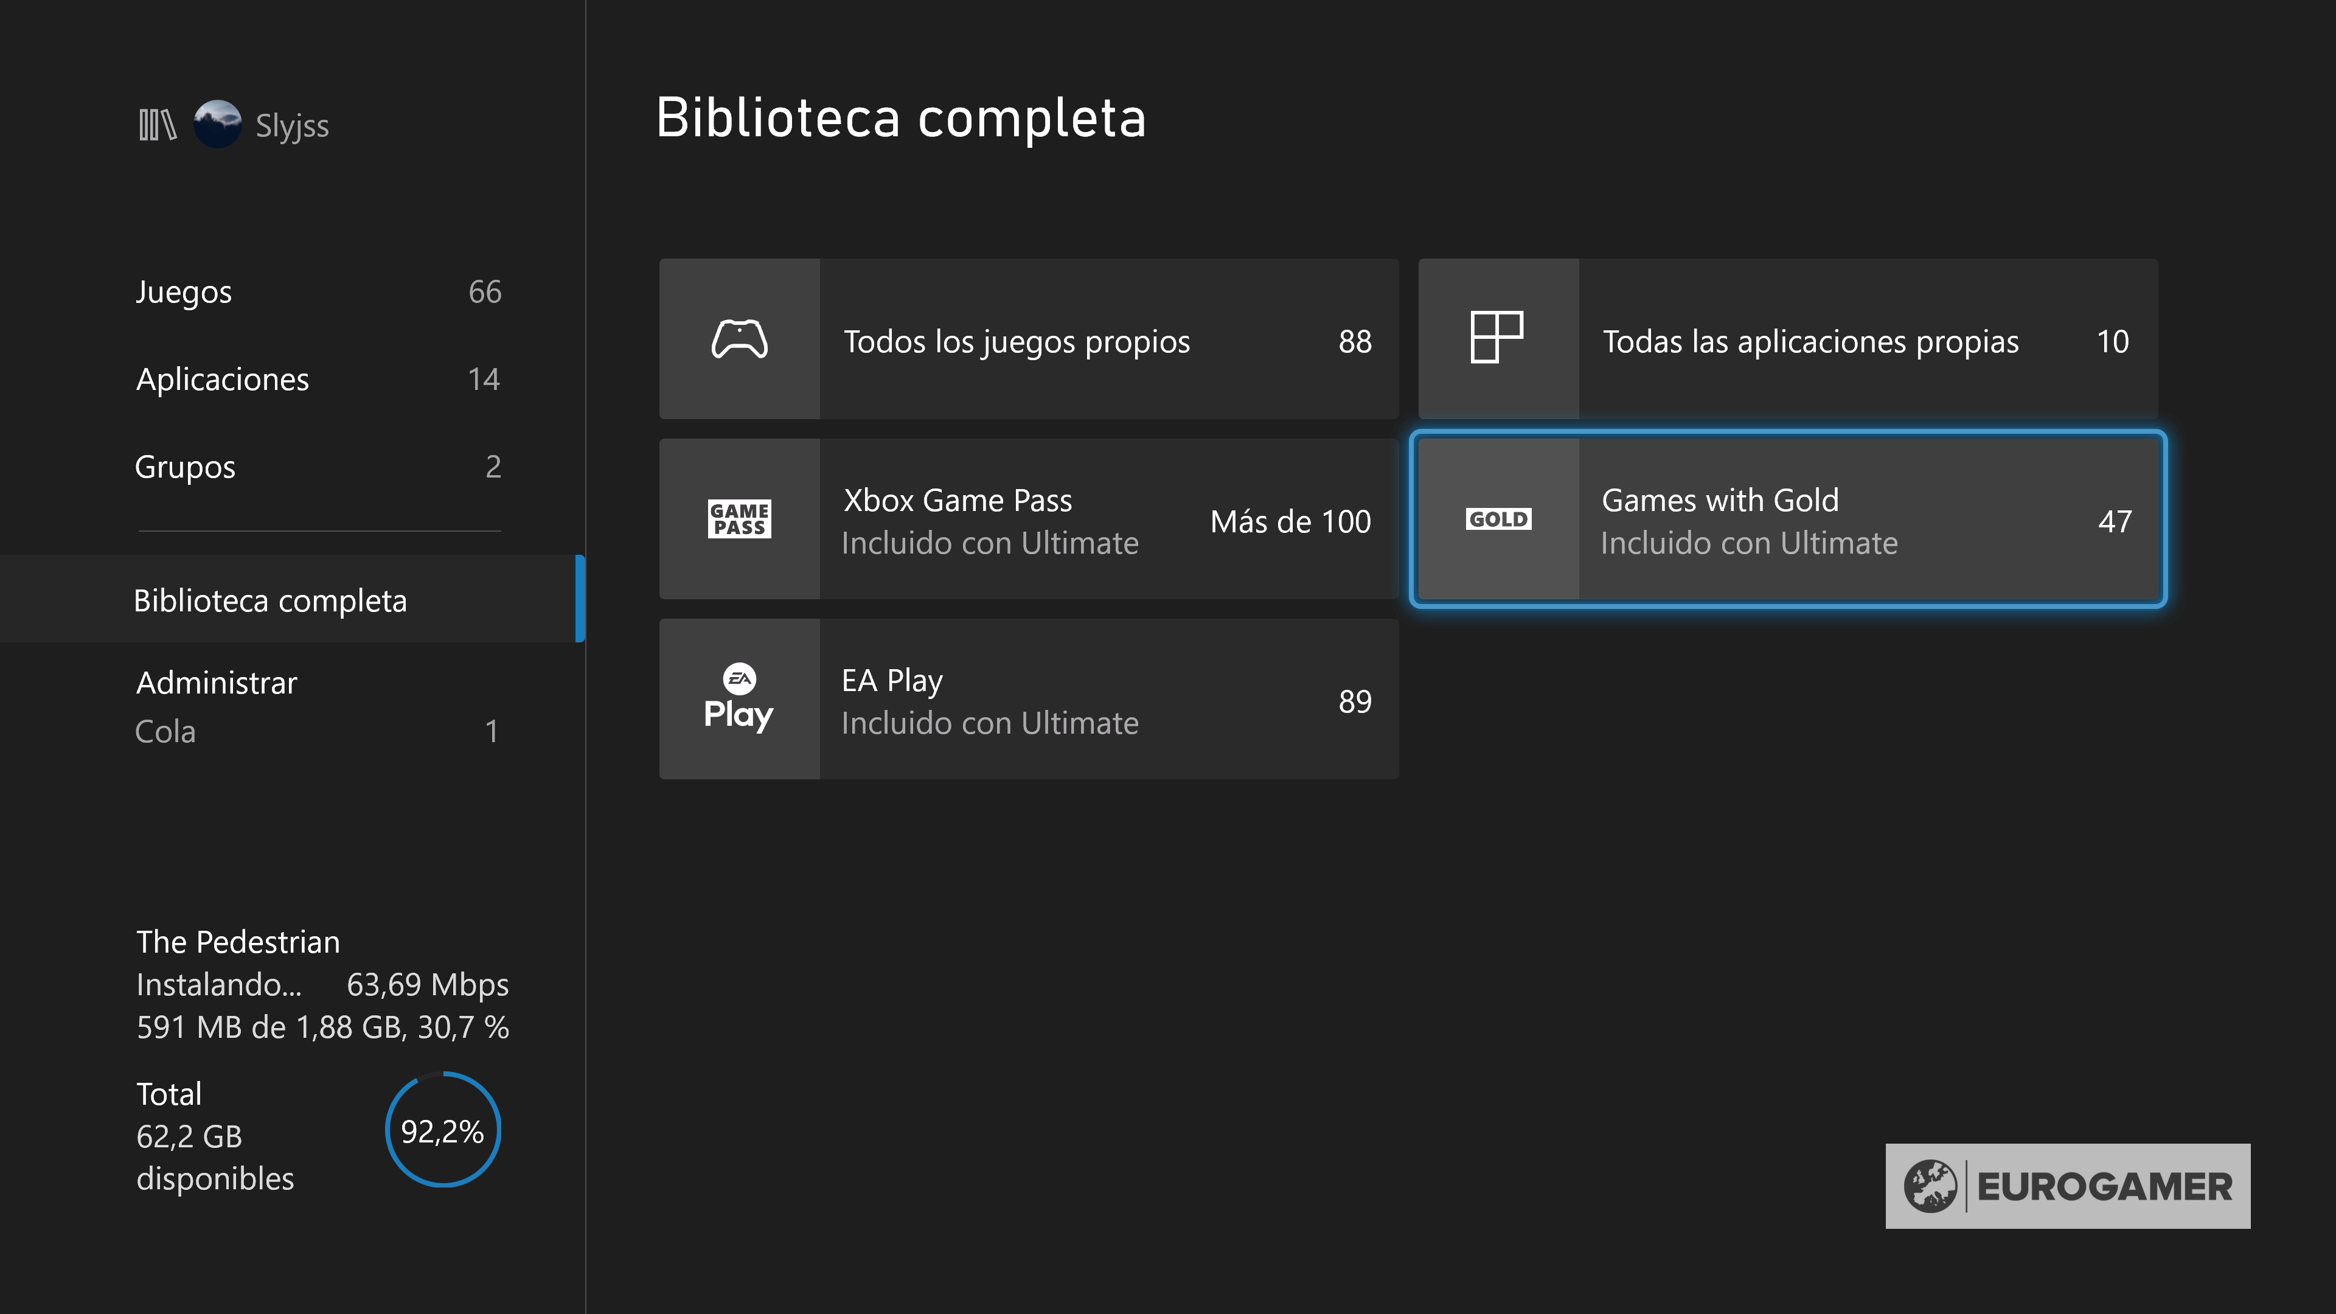Click the 92,2% storage circle
The image size is (2336, 1314).
(442, 1130)
